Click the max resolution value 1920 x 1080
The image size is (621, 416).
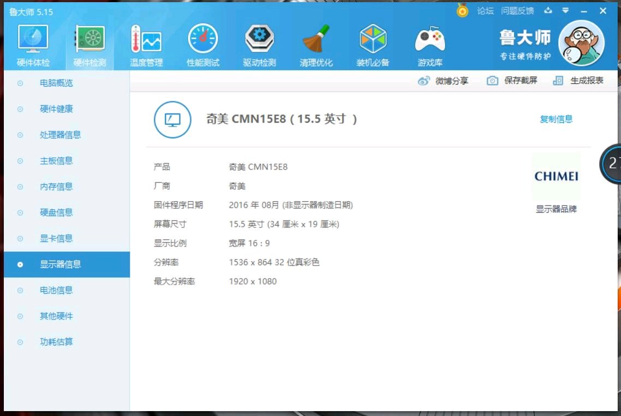(253, 281)
